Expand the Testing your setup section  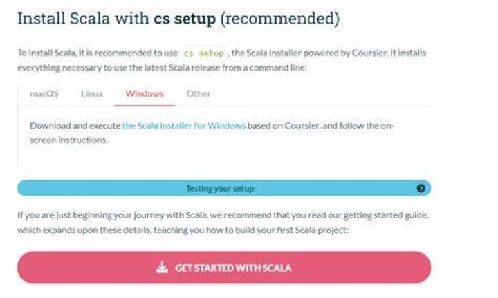(224, 188)
